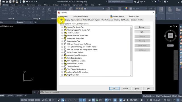
Task: Toggle Polar tracking in the status bar
Action: (69, 100)
